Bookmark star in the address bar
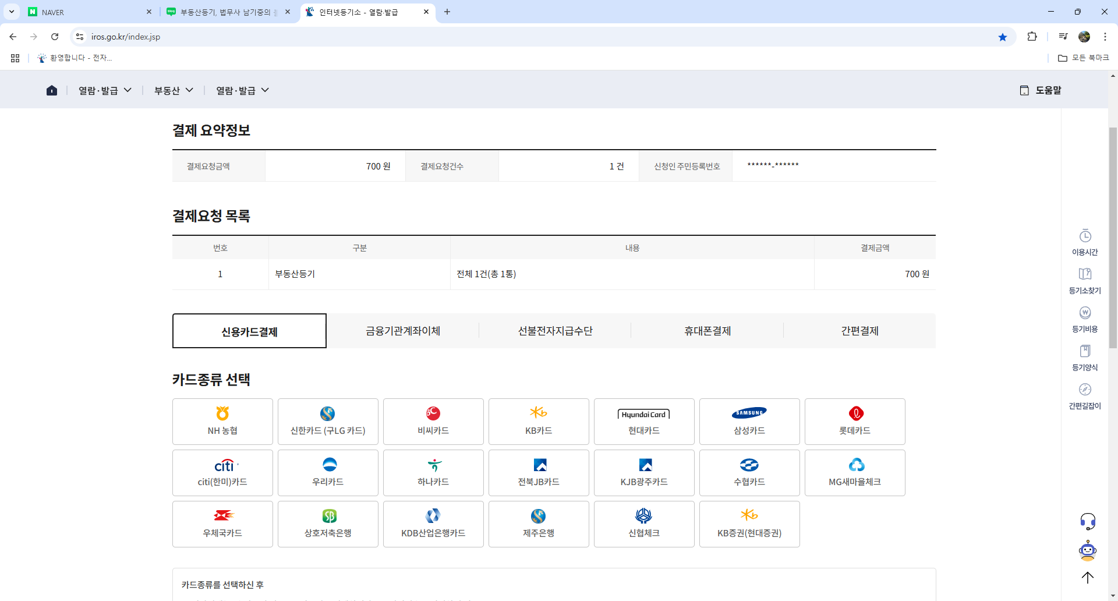This screenshot has height=601, width=1118. 1003,37
